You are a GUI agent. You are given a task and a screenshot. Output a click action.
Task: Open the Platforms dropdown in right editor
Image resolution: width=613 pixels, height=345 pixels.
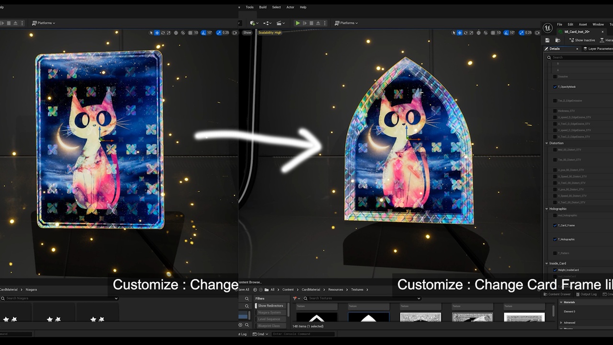pos(347,23)
